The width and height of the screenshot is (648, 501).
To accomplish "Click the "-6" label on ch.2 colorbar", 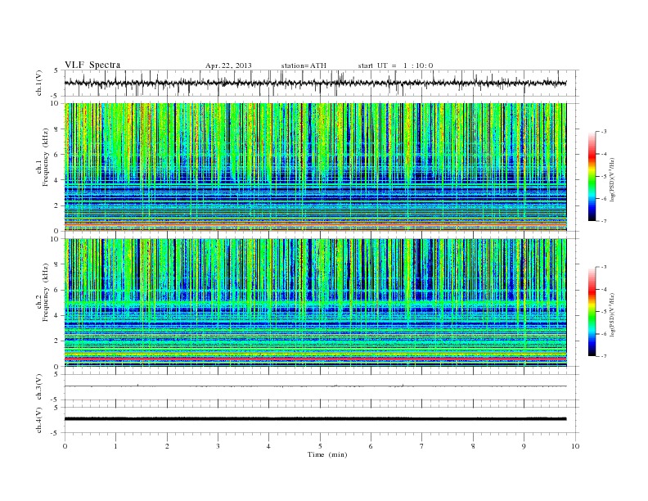I will (x=604, y=334).
